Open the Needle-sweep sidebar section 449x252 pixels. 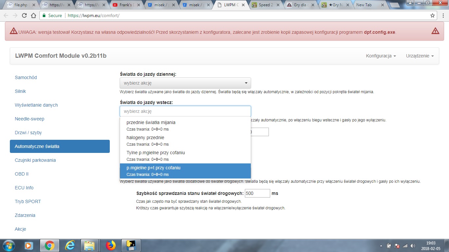tap(30, 119)
